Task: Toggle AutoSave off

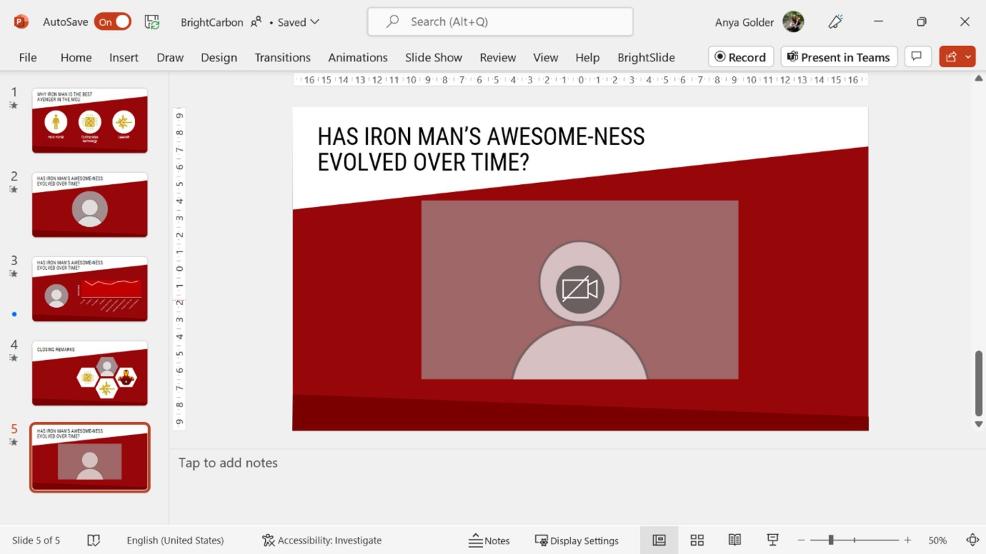Action: pyautogui.click(x=112, y=22)
